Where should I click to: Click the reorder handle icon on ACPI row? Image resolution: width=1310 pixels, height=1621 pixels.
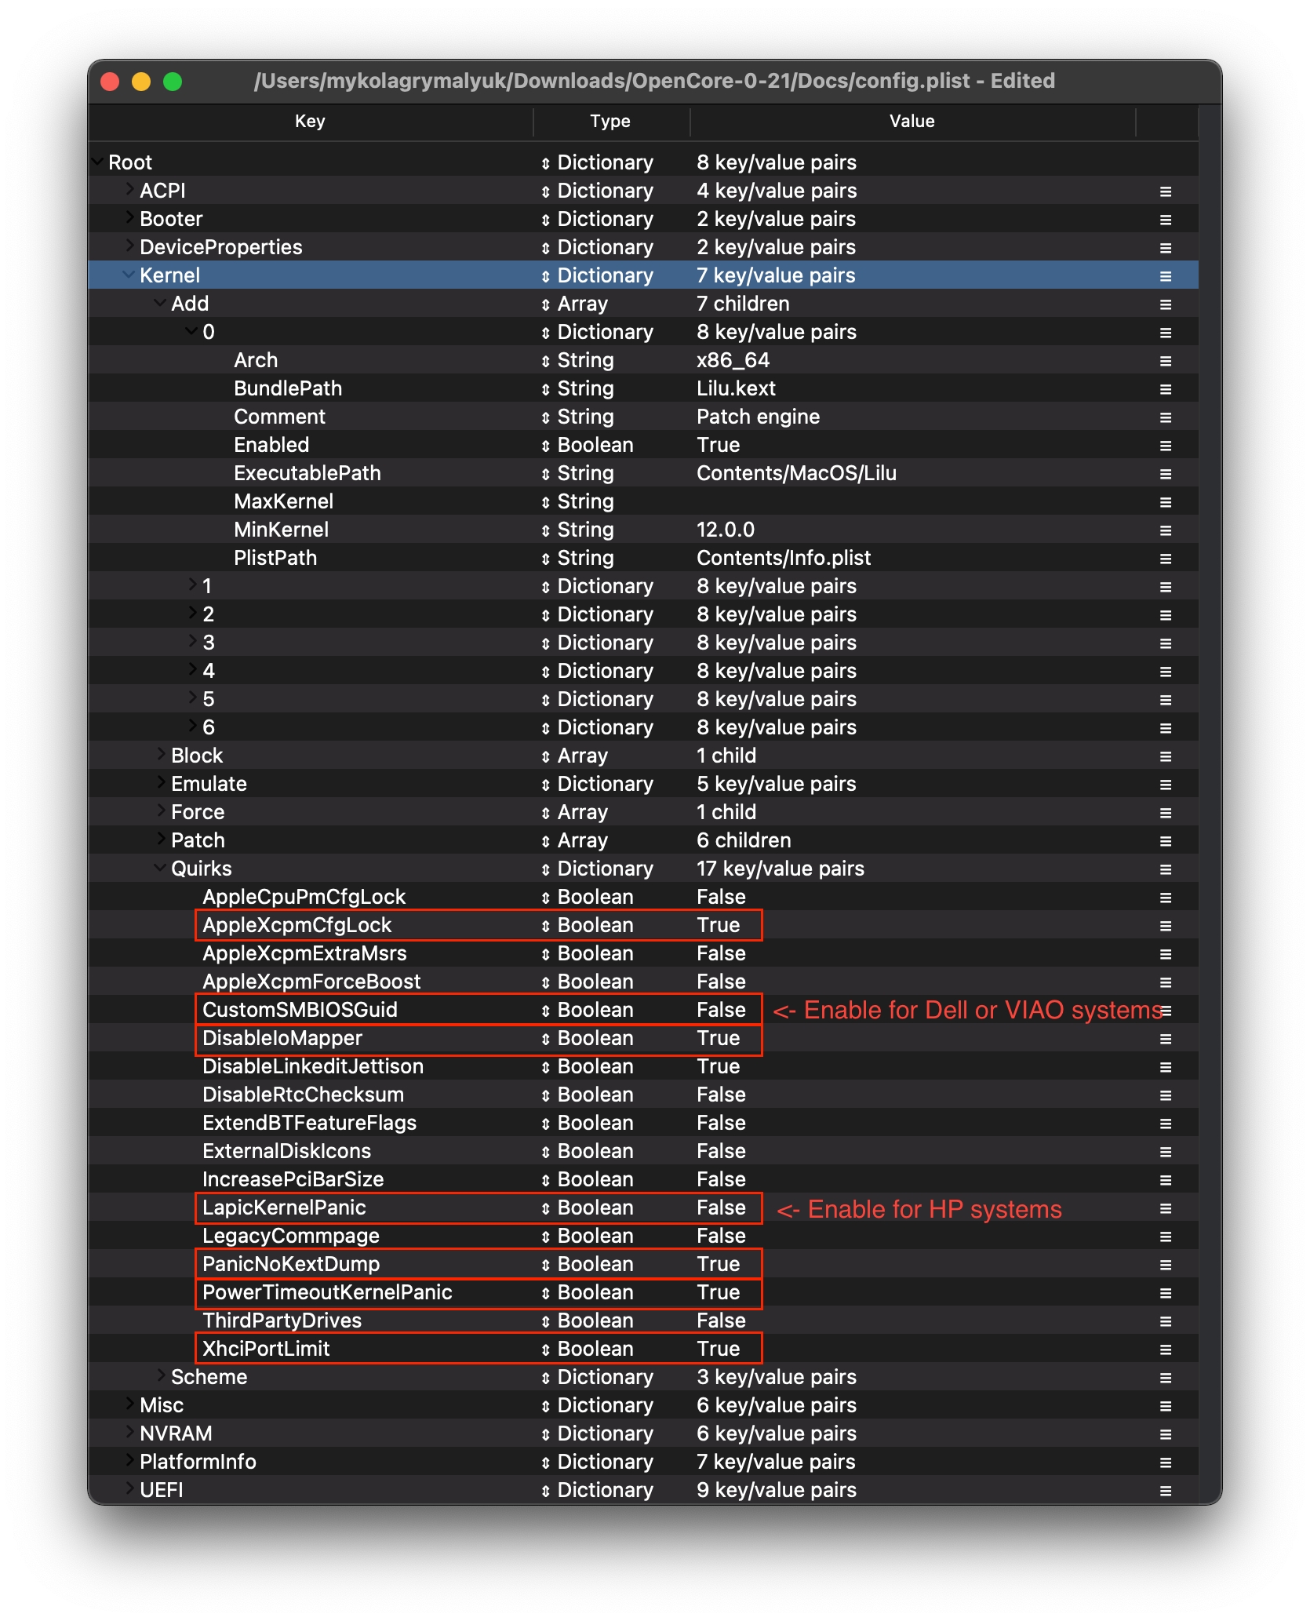coord(1166,191)
